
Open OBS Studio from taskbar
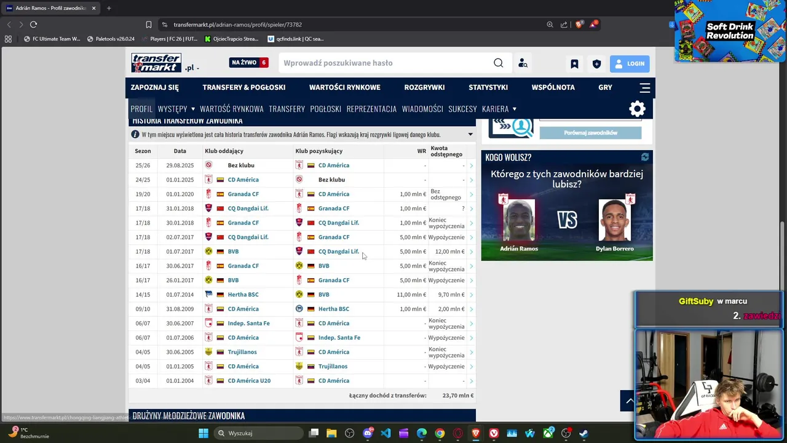coord(350,433)
